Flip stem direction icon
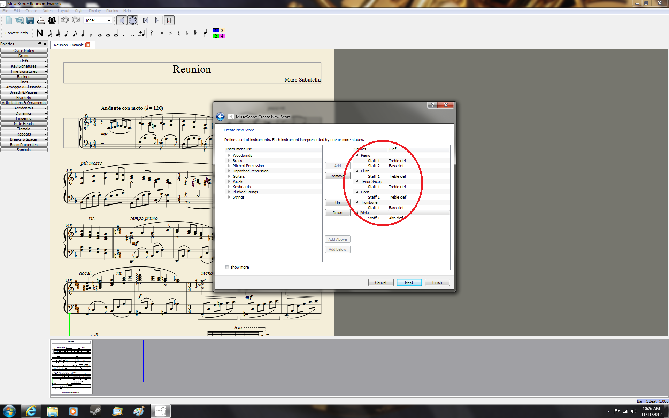The width and height of the screenshot is (669, 418). tap(206, 33)
